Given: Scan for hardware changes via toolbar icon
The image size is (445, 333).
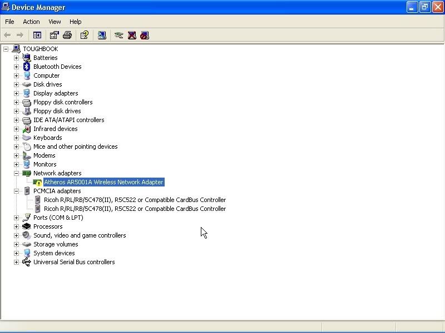Looking at the screenshot, I should [x=102, y=35].
